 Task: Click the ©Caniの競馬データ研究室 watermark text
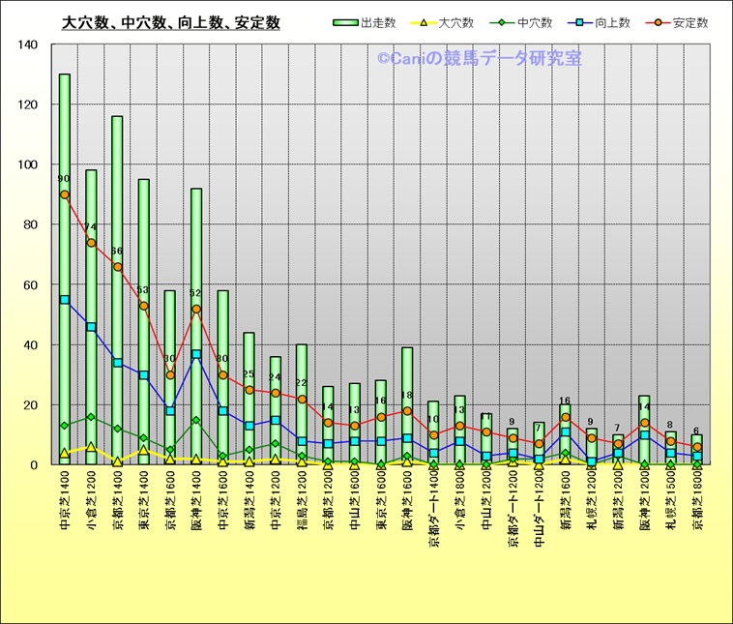[x=480, y=59]
